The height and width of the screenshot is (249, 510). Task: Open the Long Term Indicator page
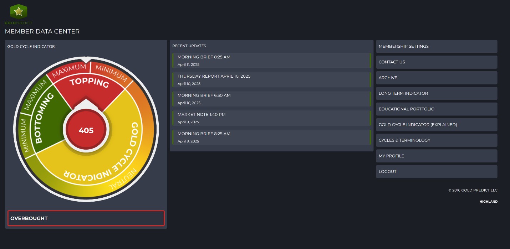point(436,93)
